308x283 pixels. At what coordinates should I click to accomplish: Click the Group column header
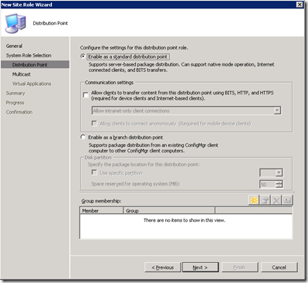(x=169, y=210)
